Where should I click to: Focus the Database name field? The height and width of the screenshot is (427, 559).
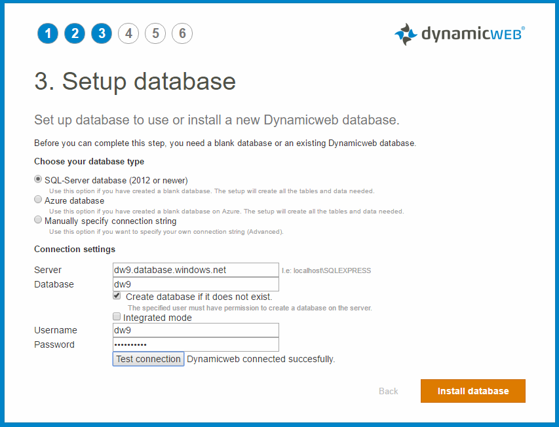click(196, 284)
